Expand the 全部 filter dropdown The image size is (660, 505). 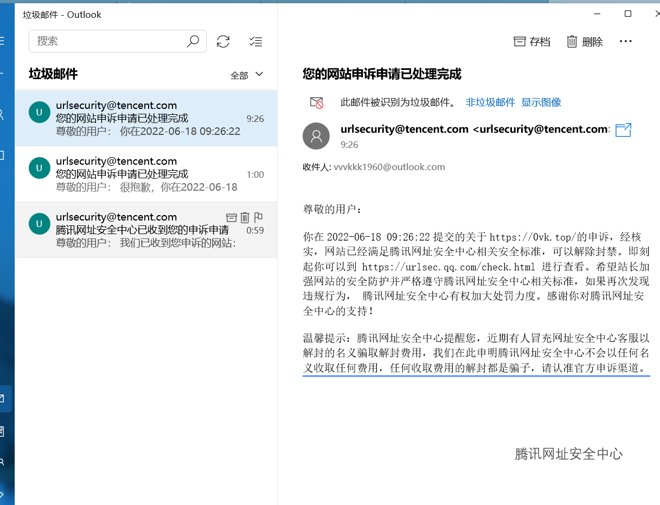(x=247, y=75)
